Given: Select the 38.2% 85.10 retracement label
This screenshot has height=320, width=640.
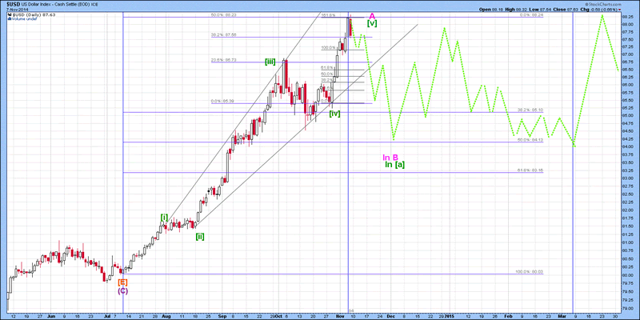Looking at the screenshot, I should click(x=530, y=110).
